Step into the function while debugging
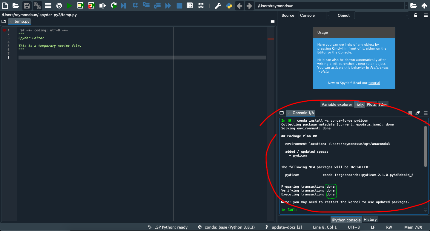Screen dimensions: 430x231 (x=146, y=5)
